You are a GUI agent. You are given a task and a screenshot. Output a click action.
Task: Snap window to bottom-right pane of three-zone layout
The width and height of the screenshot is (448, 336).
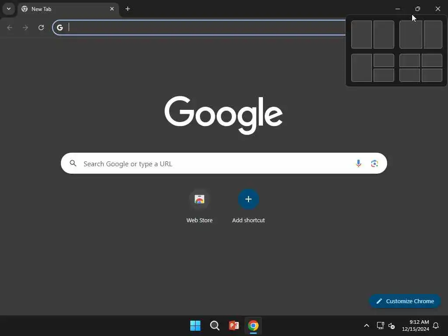[384, 75]
